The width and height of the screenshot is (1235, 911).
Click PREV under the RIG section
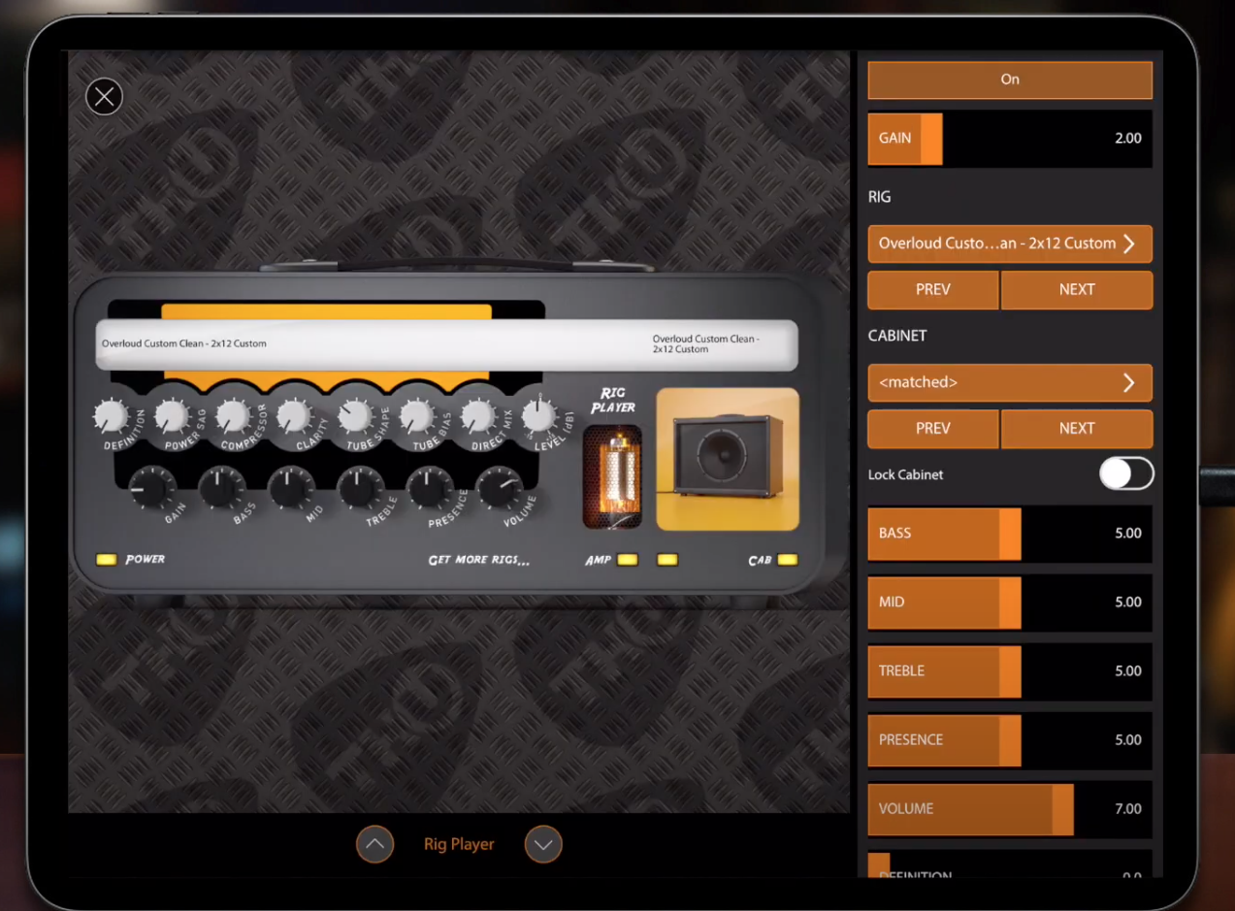[x=933, y=289]
